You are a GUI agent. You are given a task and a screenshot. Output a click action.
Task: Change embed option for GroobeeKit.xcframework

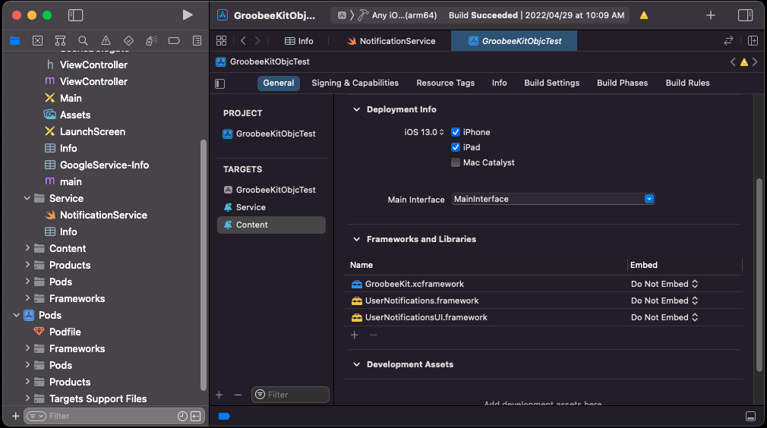coord(664,284)
